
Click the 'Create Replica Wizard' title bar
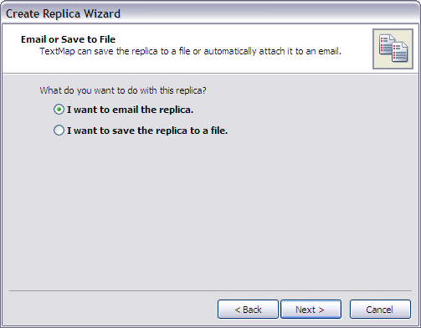[210, 13]
